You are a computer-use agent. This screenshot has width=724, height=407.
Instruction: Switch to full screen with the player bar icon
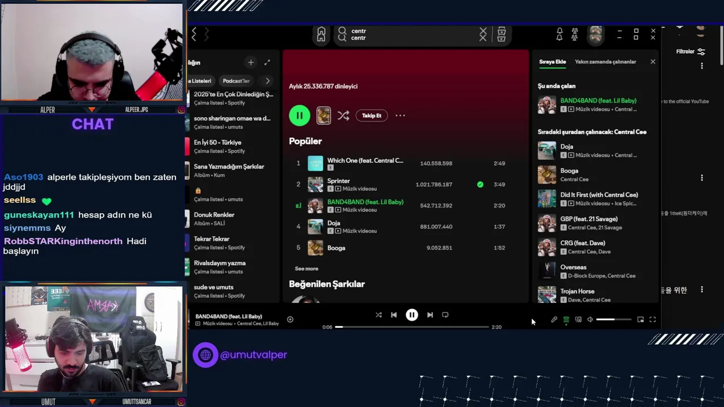pos(652,319)
